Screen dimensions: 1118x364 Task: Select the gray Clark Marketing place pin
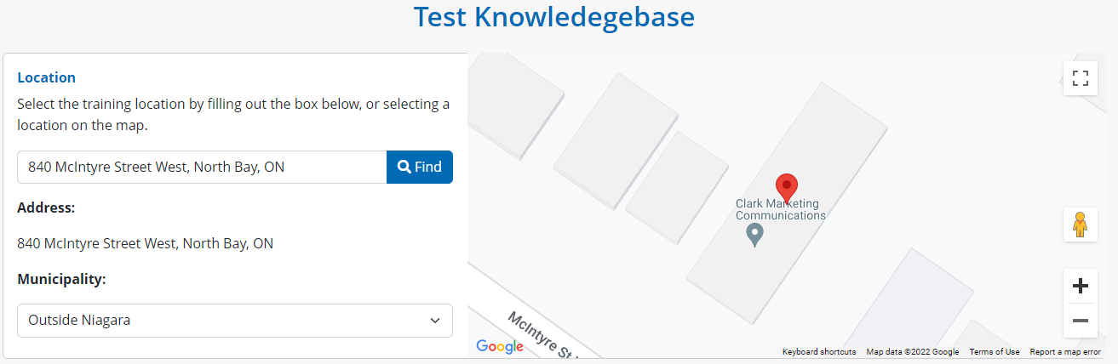tap(754, 234)
